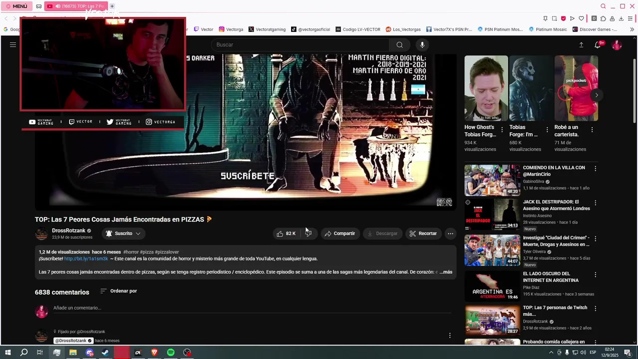Open YouTube notifications bell
Image resolution: width=638 pixels, height=359 pixels.
click(x=598, y=45)
